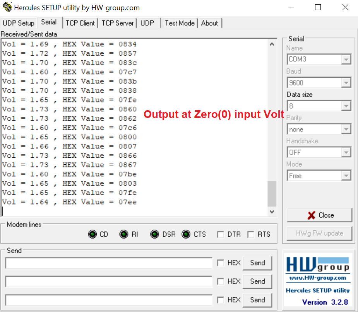Click the line with HEX Value 0867

(x=69, y=165)
